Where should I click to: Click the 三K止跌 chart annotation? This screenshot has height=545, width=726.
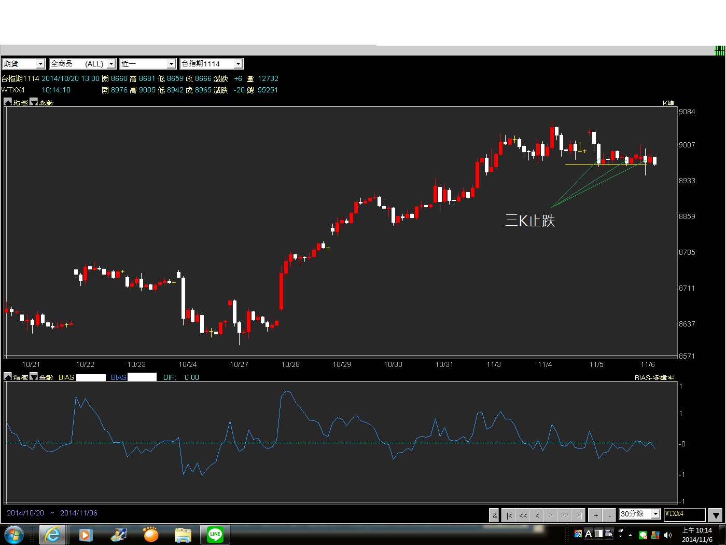[530, 221]
